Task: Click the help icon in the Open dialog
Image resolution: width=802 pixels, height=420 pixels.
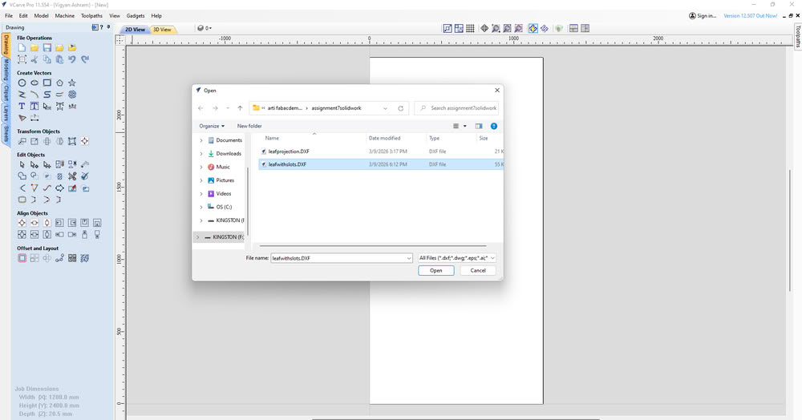Action: [x=493, y=126]
